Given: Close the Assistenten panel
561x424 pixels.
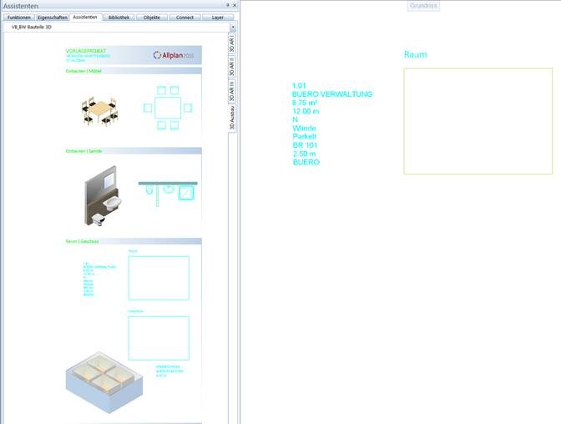Looking at the screenshot, I should [x=235, y=5].
